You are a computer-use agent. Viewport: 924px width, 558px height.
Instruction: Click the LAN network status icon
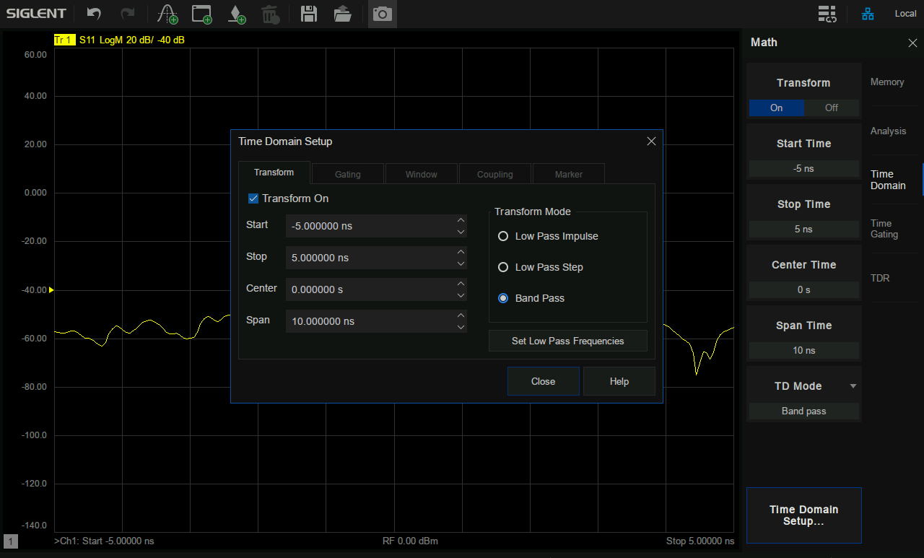[868, 14]
